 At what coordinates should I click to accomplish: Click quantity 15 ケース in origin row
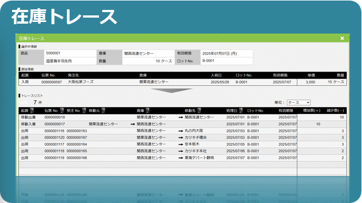coord(336,82)
